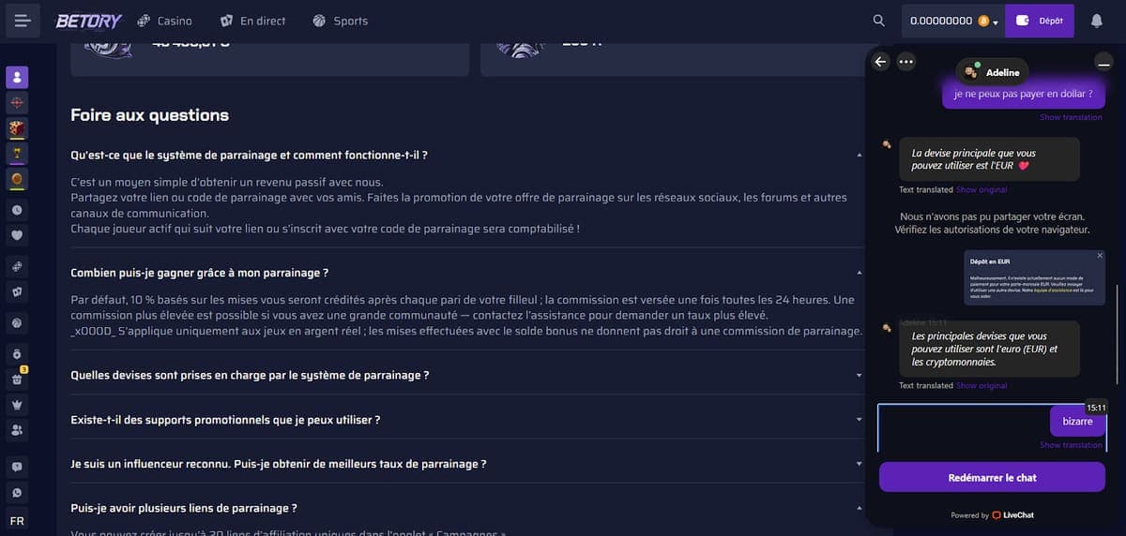The image size is (1126, 536).
Task: Open the En direct section
Action: [253, 21]
